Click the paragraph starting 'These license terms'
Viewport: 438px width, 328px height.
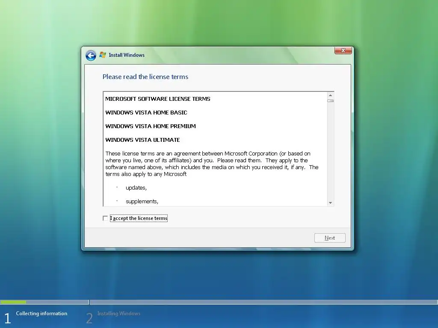pyautogui.click(x=212, y=164)
